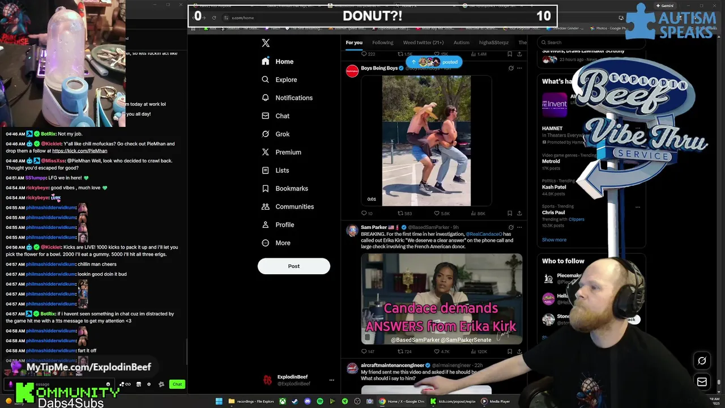Open Chat in the X sidebar
Image resolution: width=725 pixels, height=408 pixels.
click(275, 116)
